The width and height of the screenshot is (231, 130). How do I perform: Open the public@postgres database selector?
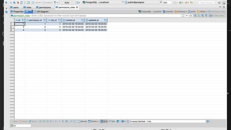point(143,3)
